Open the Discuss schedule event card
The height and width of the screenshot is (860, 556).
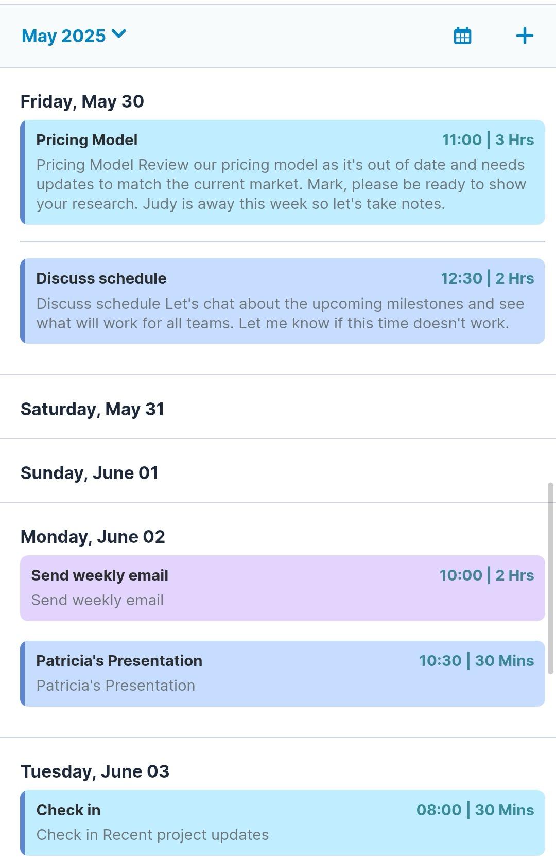click(282, 301)
